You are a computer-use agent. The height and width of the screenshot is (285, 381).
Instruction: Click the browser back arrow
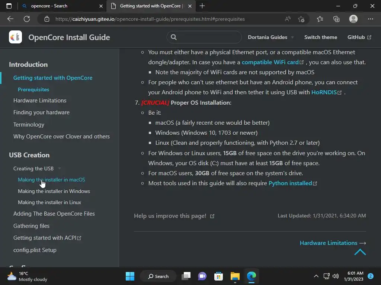(x=10, y=19)
